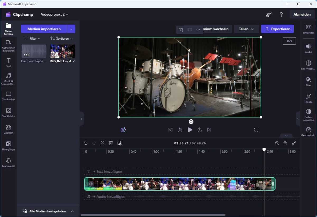
Task: Open Musik & Soundeffekte panel
Action: coord(8,78)
